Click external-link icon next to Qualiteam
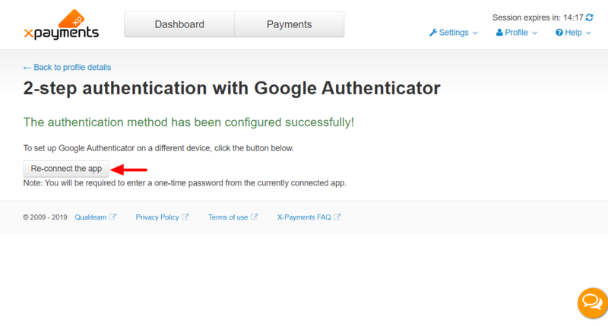This screenshot has height=326, width=608. pos(112,217)
